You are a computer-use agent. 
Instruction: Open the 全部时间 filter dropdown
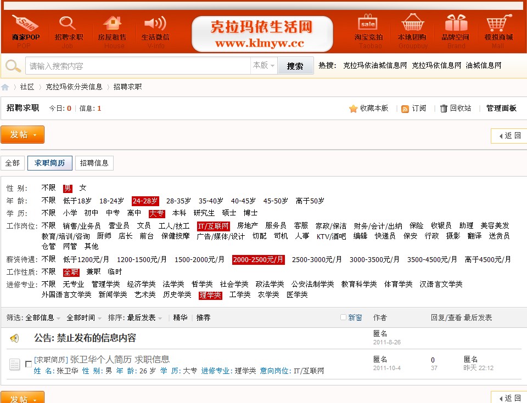83,317
